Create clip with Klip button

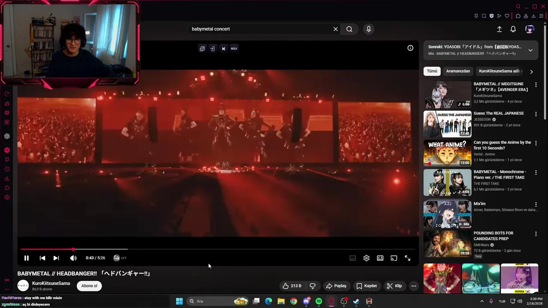click(394, 286)
